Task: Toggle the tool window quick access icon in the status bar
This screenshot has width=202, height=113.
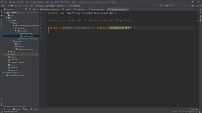Action: (2, 112)
